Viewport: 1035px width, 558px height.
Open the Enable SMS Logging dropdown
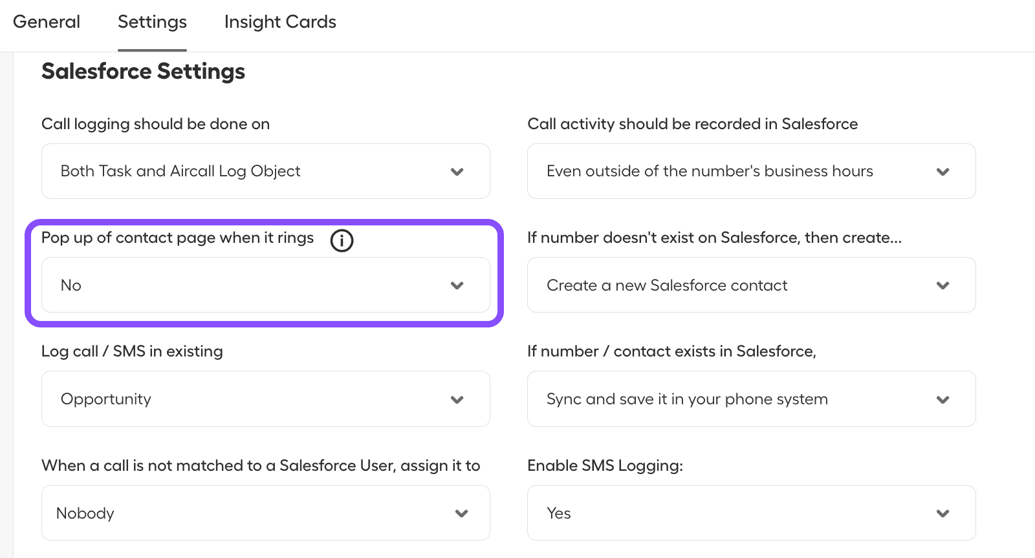(750, 513)
